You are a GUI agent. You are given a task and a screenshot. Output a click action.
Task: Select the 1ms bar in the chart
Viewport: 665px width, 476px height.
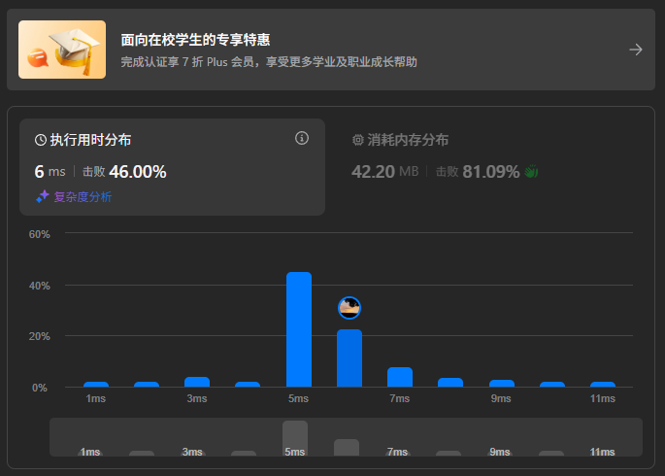coord(96,385)
